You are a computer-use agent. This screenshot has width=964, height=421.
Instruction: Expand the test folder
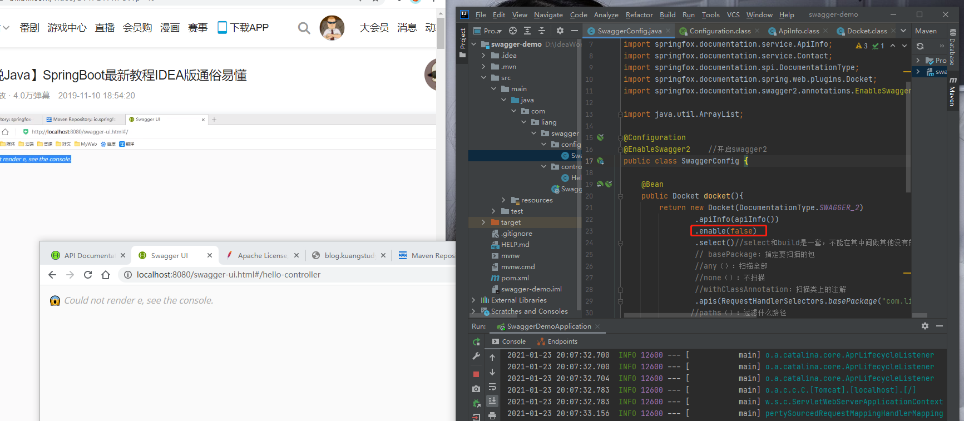pos(494,211)
